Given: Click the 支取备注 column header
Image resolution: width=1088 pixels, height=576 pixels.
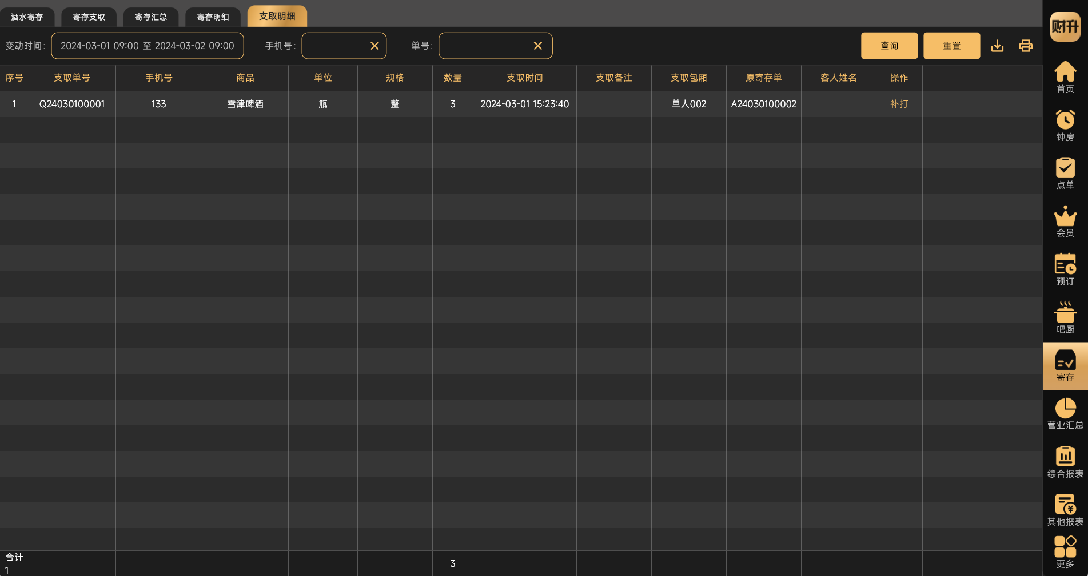Looking at the screenshot, I should point(614,78).
